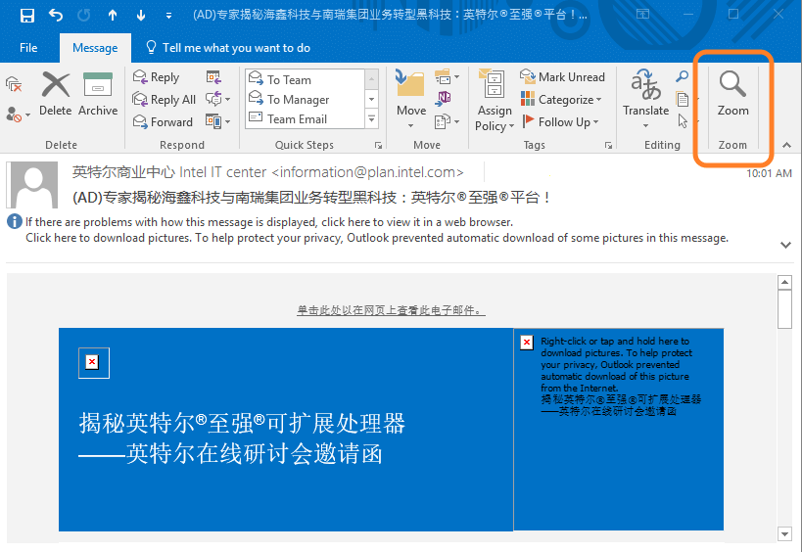Screen dimensions: 802x552
Task: Archive the message
Action: coord(98,94)
